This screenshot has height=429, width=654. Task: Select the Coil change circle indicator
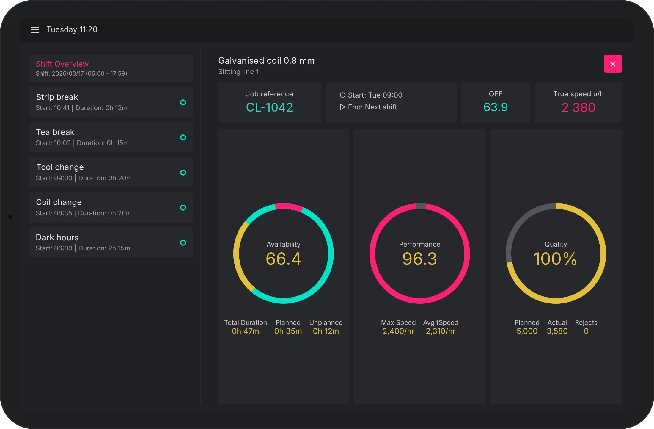tap(183, 208)
